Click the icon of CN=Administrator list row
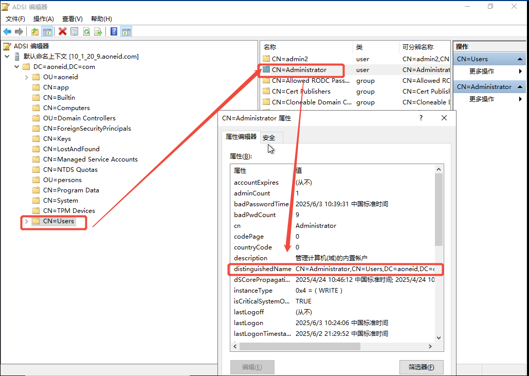Viewport: 529px width, 376px height. click(x=266, y=69)
